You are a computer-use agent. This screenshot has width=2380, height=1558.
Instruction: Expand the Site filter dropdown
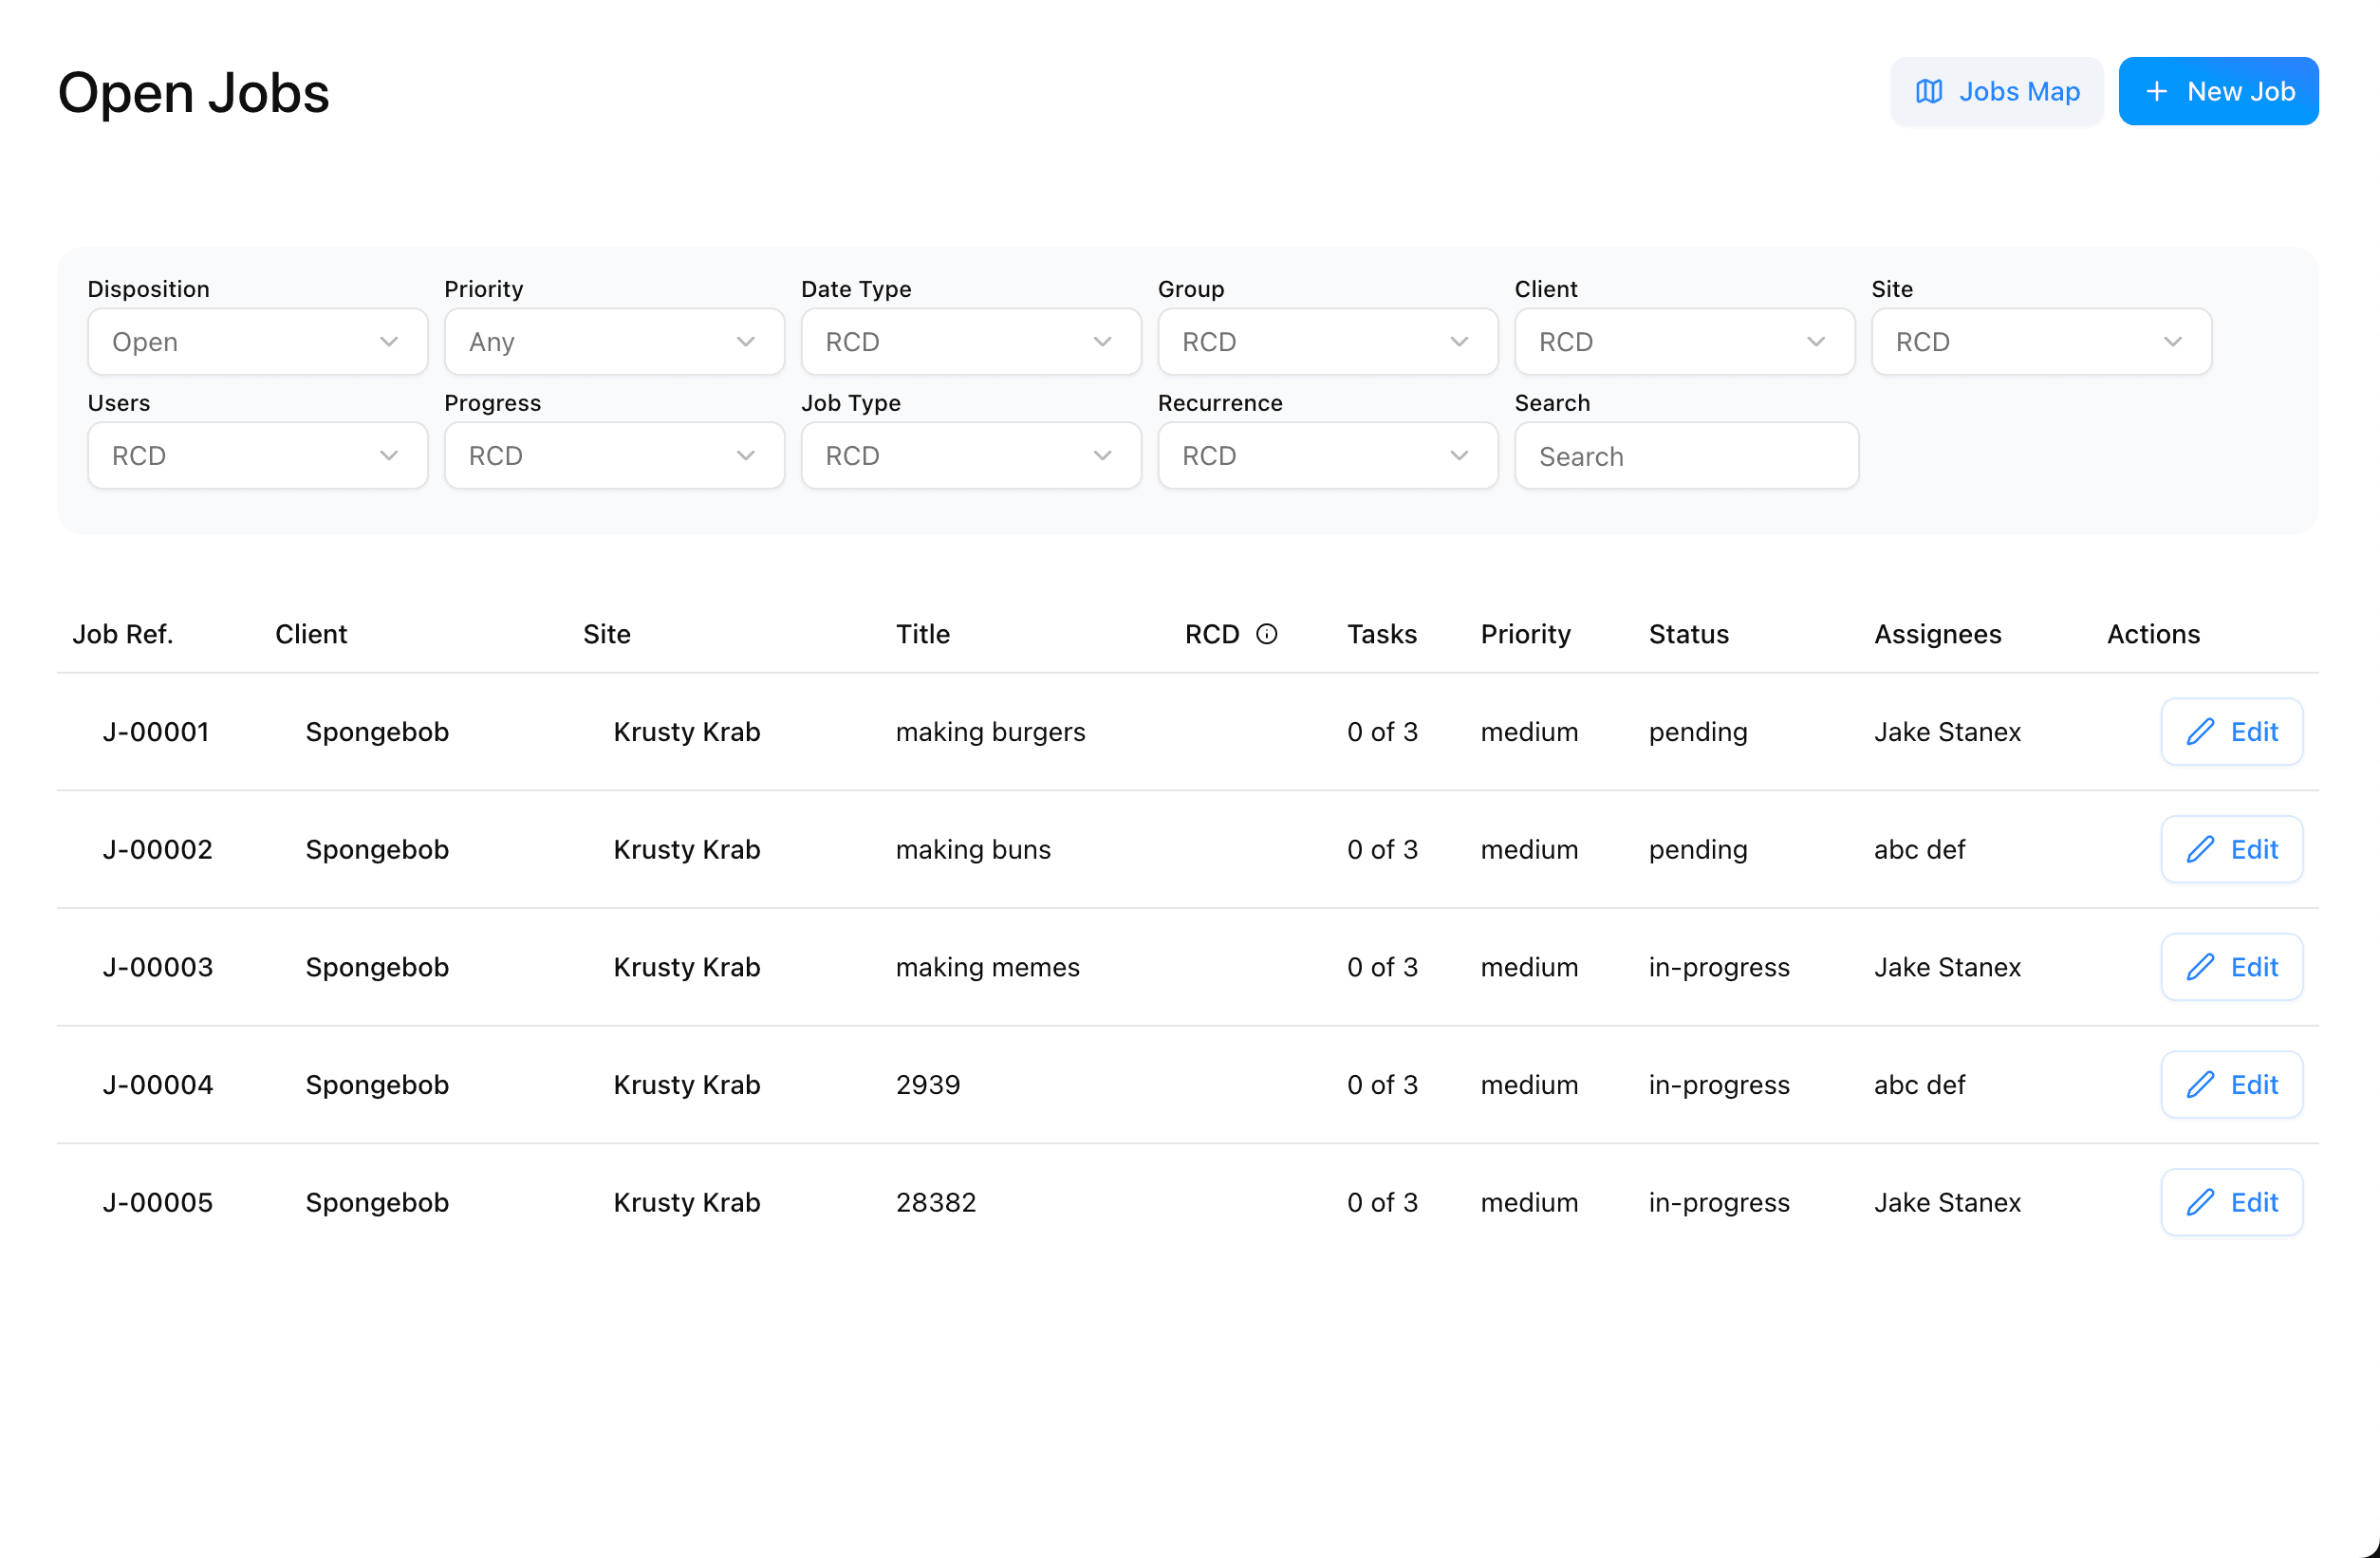tap(2040, 342)
